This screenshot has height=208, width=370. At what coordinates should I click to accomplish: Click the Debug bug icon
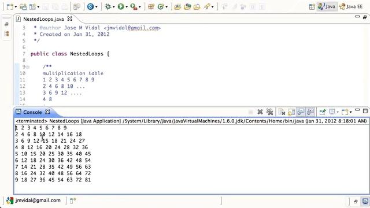108,6
